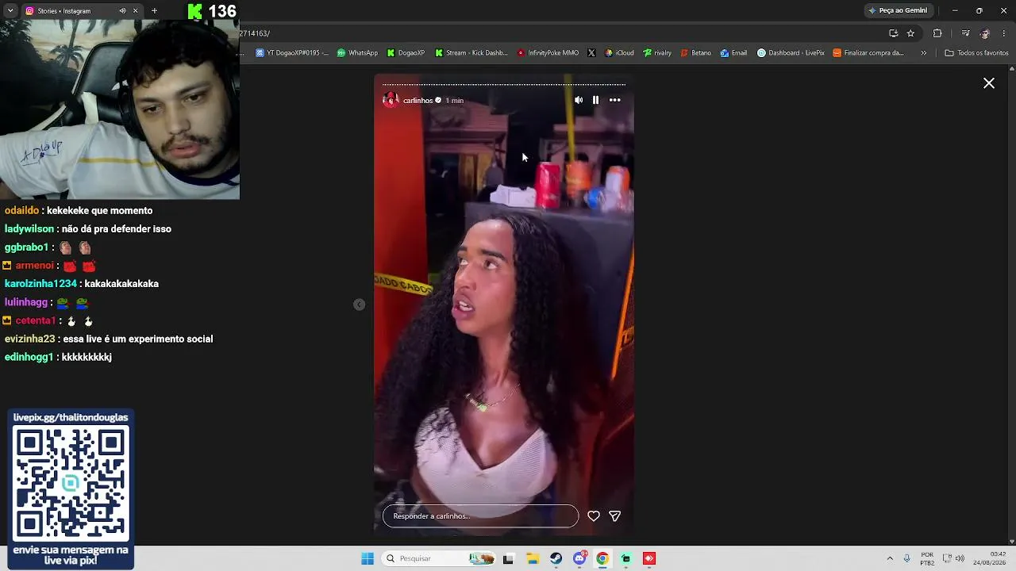This screenshot has width=1016, height=571.
Task: Bookmark this page with the star icon
Action: pos(910,33)
